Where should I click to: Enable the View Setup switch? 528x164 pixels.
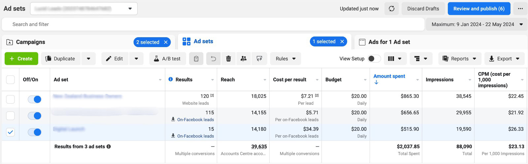[x=374, y=59]
